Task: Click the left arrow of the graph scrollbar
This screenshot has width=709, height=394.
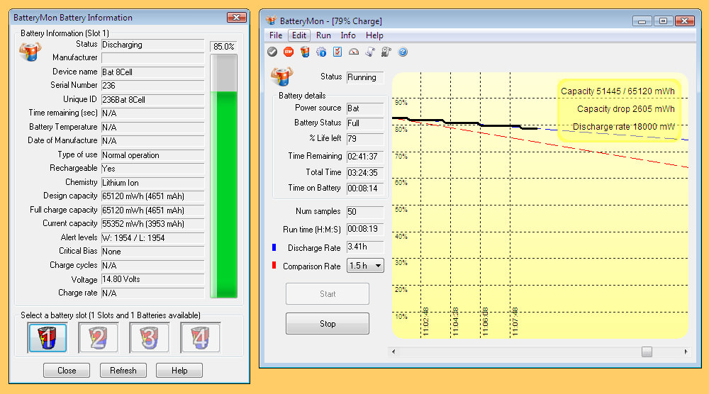Action: coord(393,351)
